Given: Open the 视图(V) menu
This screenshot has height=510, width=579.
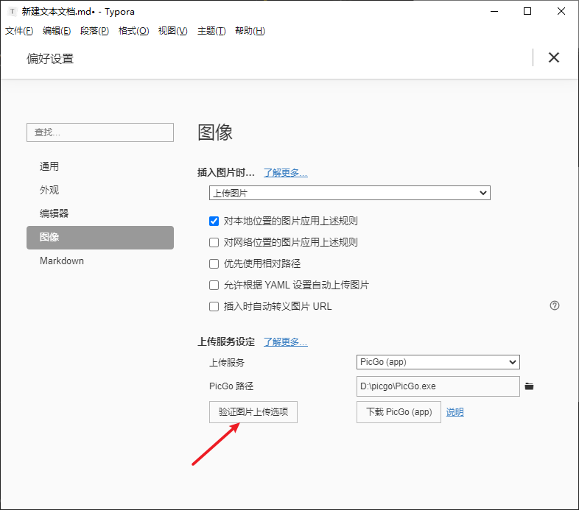Looking at the screenshot, I should (173, 31).
